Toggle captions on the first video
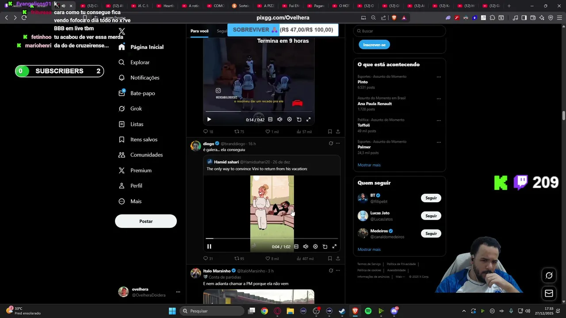566x318 pixels. 270,119
